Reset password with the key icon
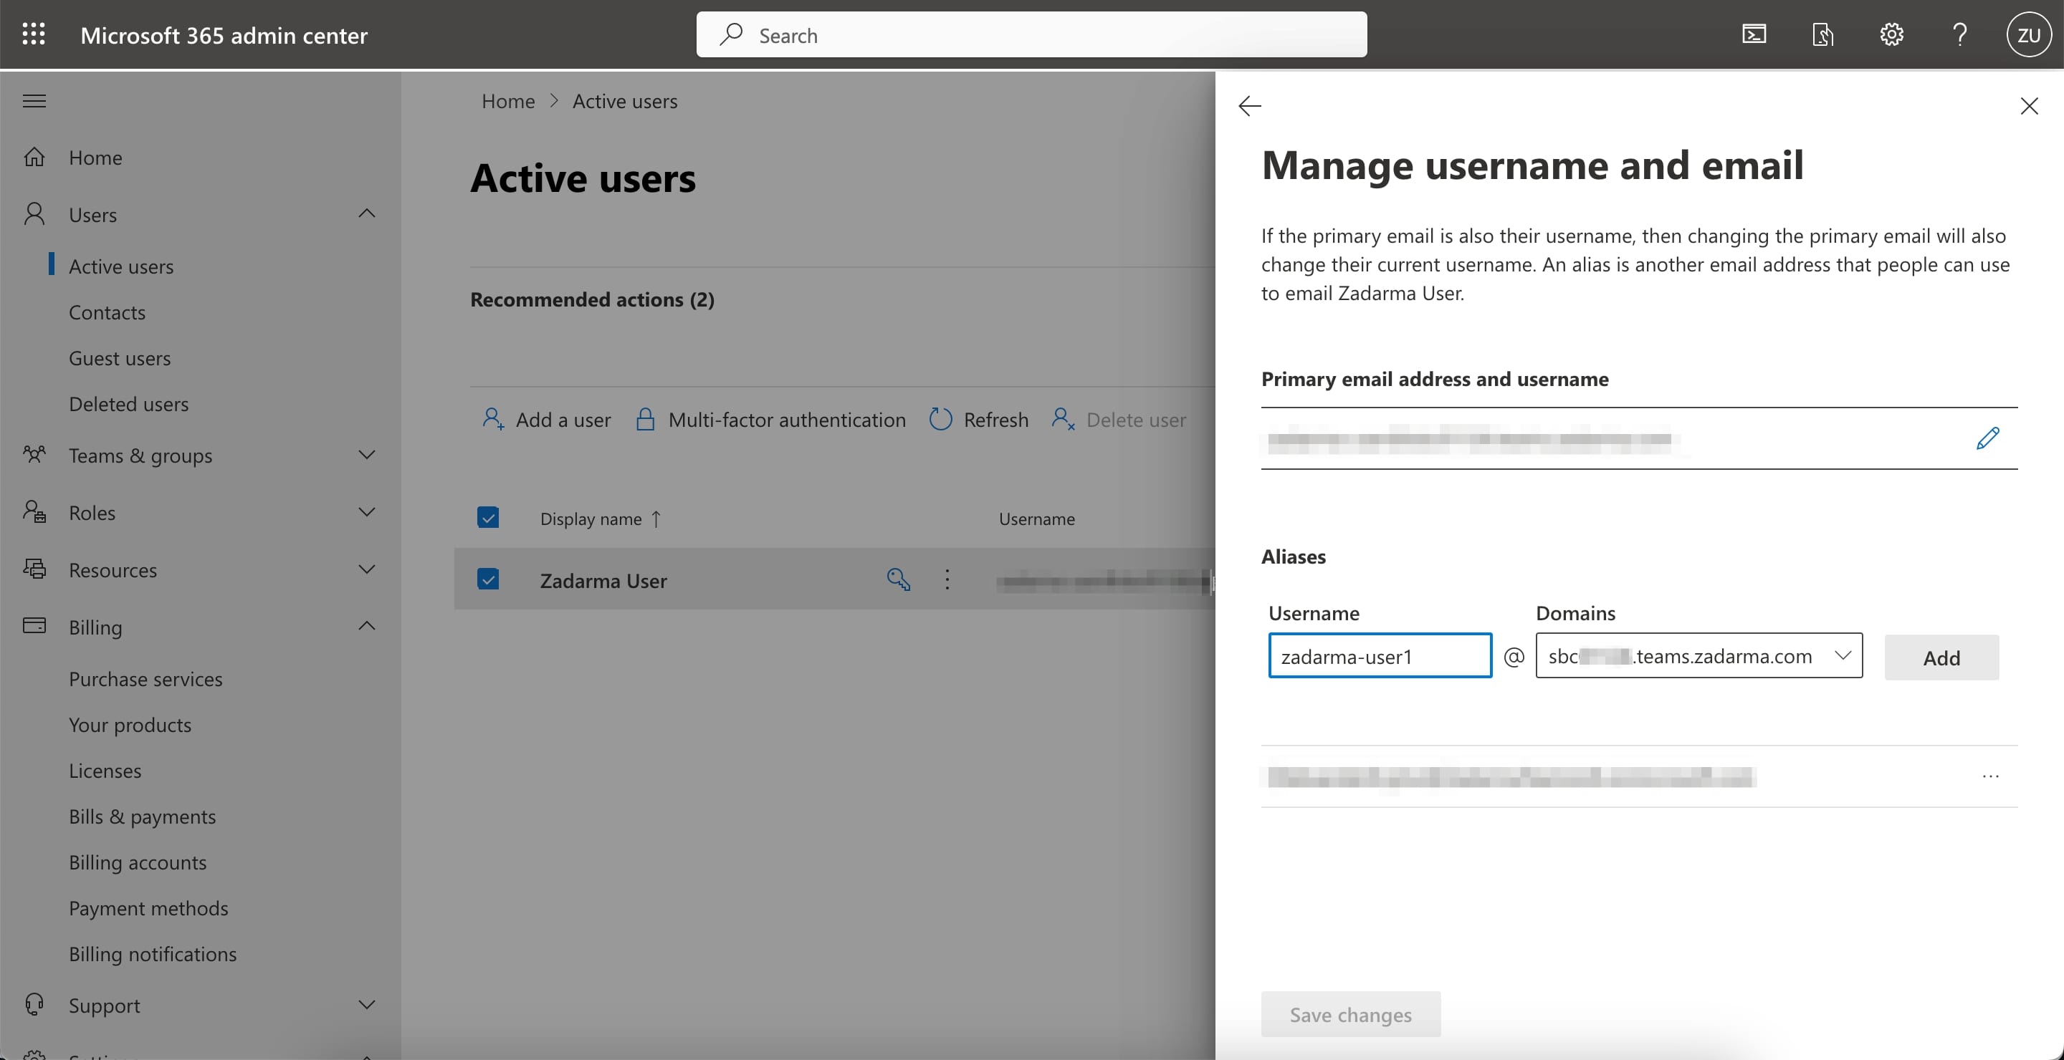 click(899, 579)
